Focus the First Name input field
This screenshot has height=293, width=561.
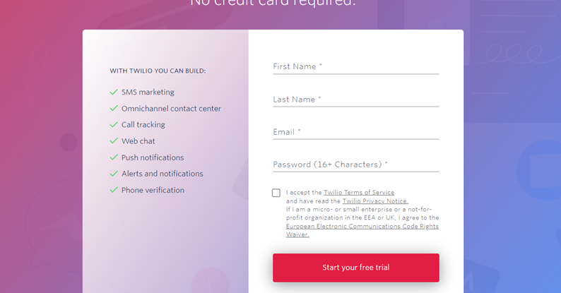pos(355,67)
